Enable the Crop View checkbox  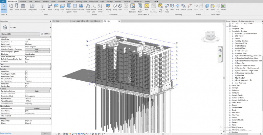point(26,72)
